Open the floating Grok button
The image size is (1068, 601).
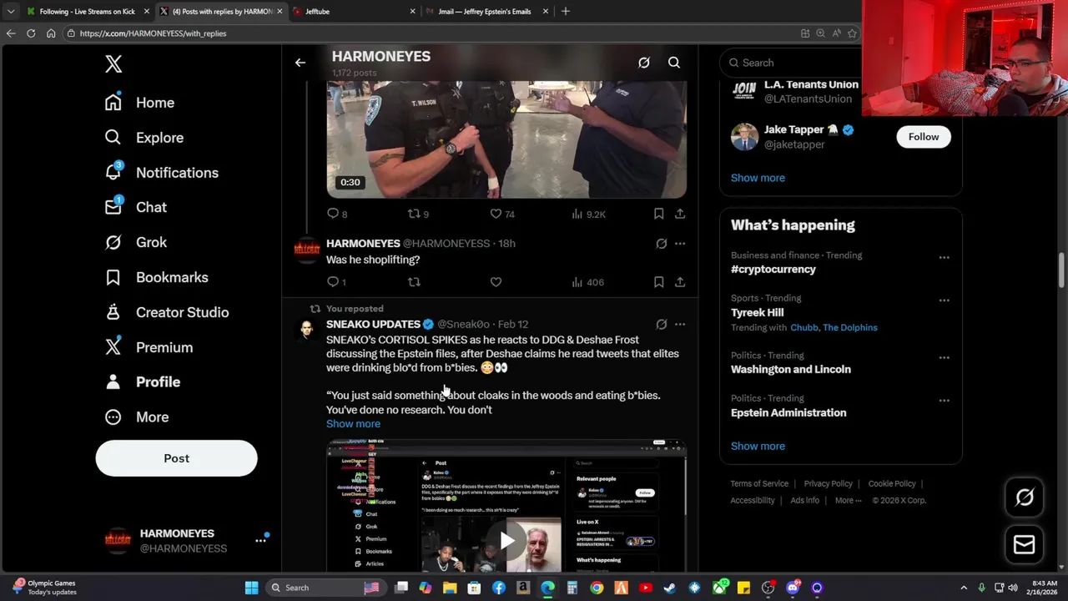1025,497
